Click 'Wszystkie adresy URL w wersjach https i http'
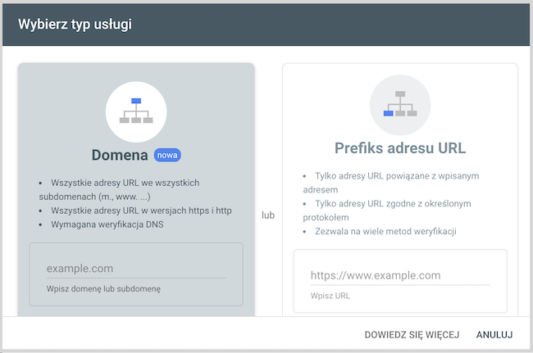The width and height of the screenshot is (533, 353). [141, 210]
